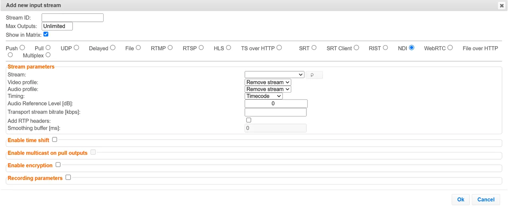Select the Push radio button

click(22, 47)
